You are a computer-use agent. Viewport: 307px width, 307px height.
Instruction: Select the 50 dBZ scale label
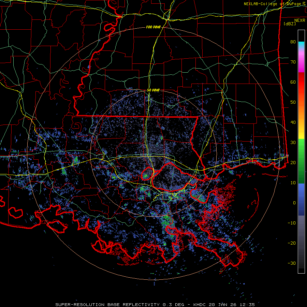tap(293, 102)
